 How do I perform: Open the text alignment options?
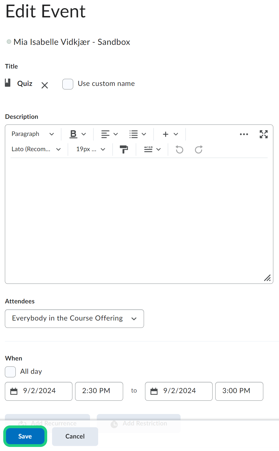point(109,134)
